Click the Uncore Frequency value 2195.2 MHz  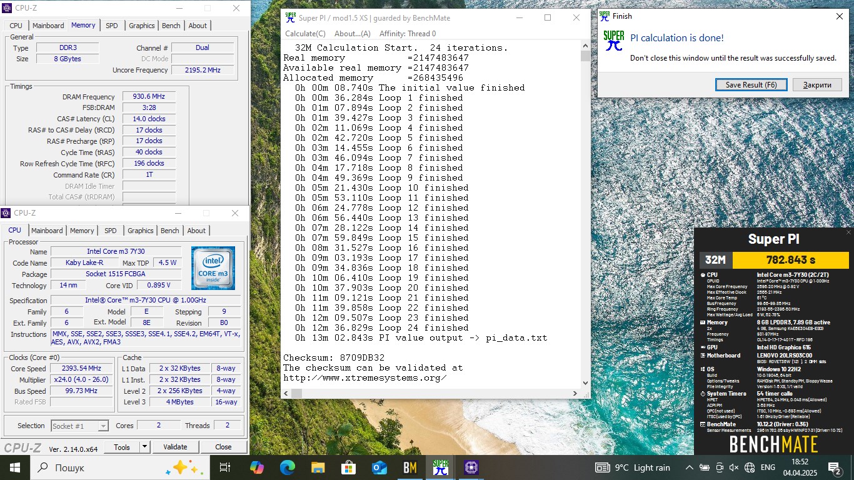[x=203, y=70]
